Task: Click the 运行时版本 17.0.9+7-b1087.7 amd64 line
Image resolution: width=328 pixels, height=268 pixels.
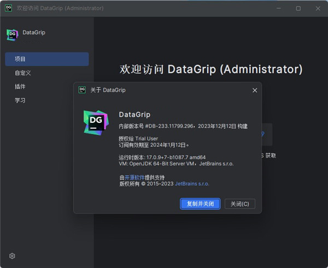Action: point(162,157)
